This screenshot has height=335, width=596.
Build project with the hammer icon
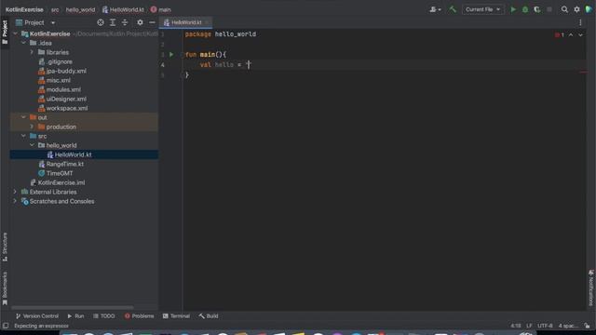pos(452,9)
